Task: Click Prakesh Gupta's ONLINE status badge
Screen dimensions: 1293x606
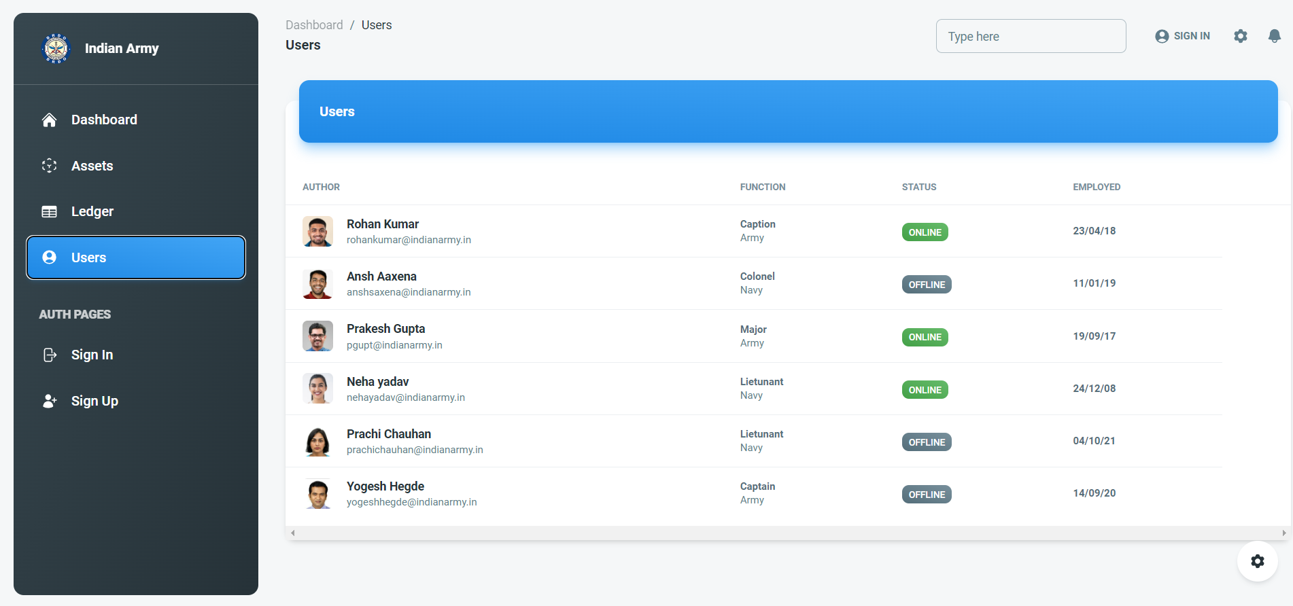Action: coord(925,337)
